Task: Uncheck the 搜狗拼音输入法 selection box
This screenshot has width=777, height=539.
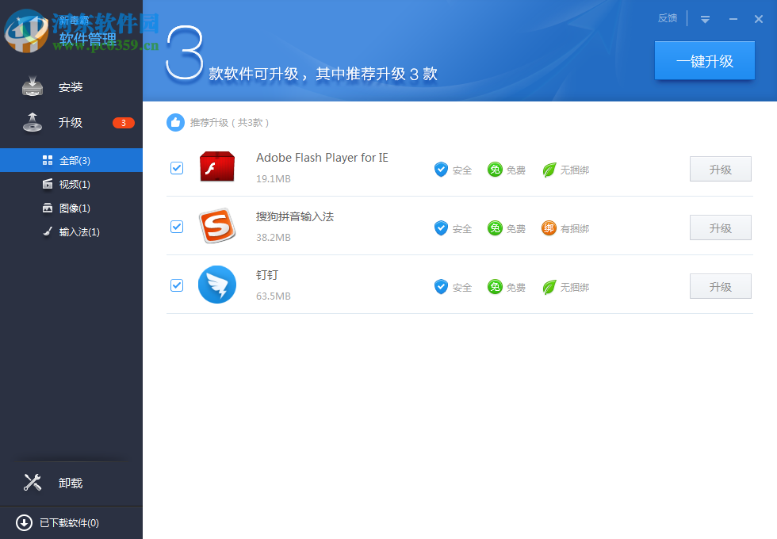Action: 176,227
